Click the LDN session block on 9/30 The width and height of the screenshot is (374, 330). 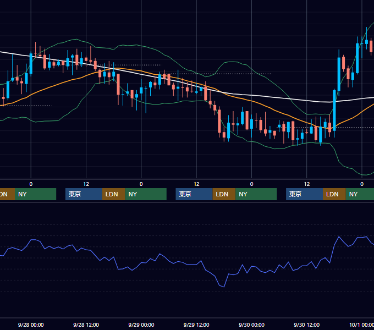334,194
